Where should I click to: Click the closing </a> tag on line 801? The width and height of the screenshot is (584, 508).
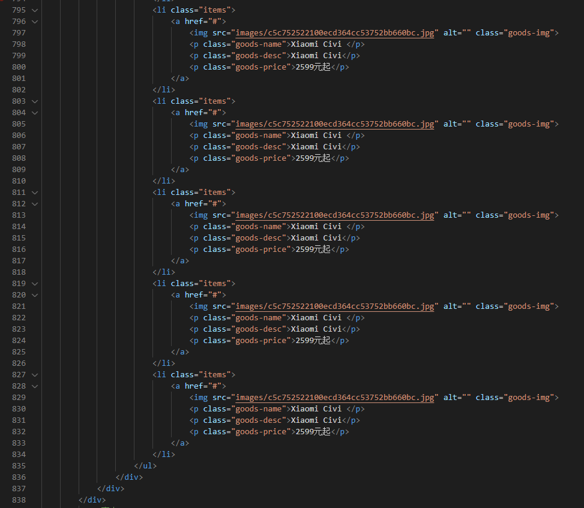coord(180,79)
